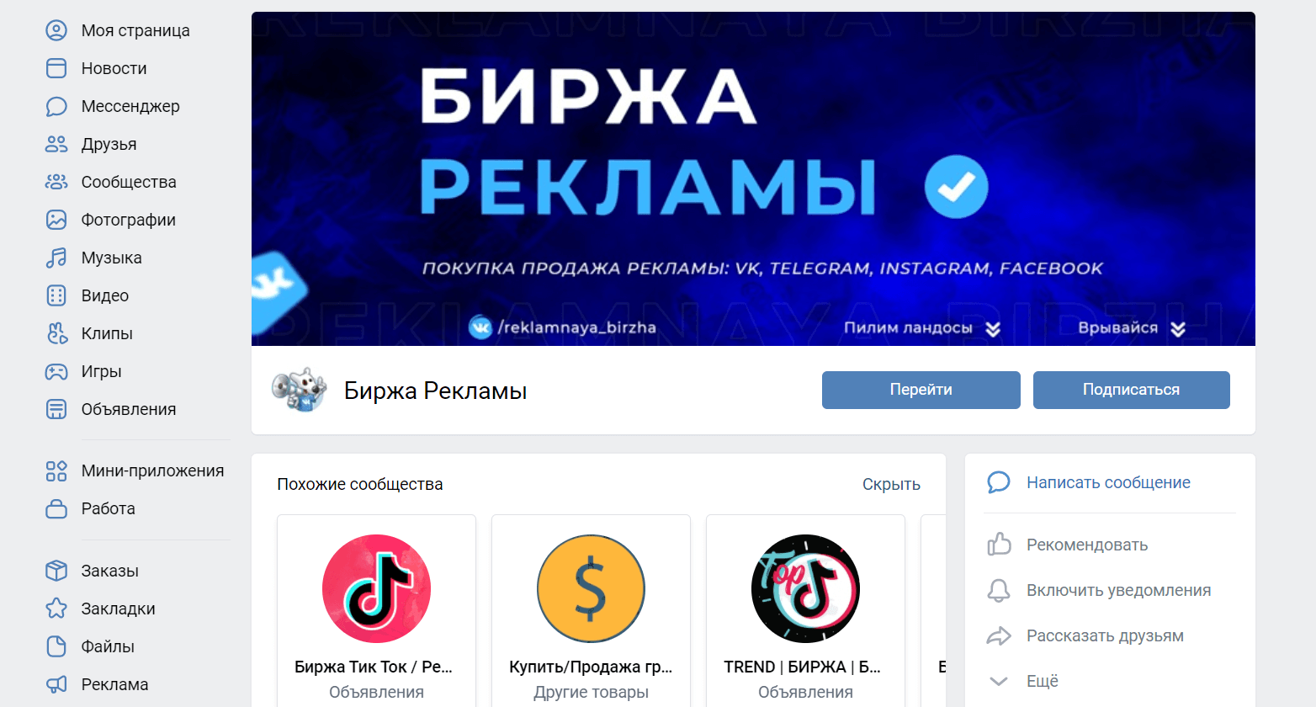The height and width of the screenshot is (707, 1316).
Task: Click 'Написать сообщение' link
Action: coord(1108,482)
